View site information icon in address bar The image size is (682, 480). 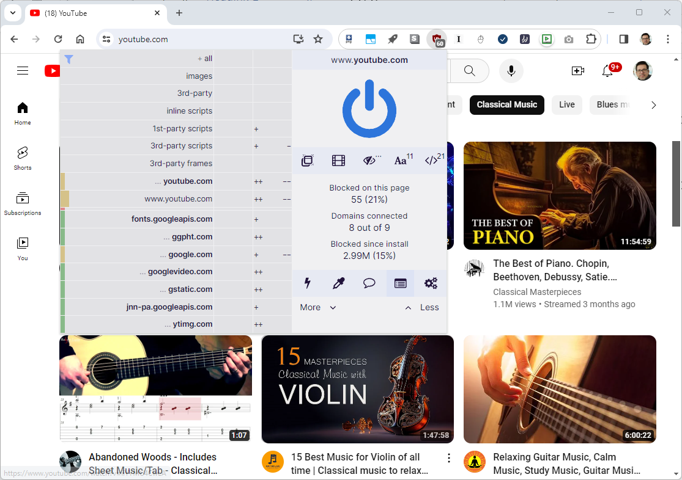[x=106, y=39]
